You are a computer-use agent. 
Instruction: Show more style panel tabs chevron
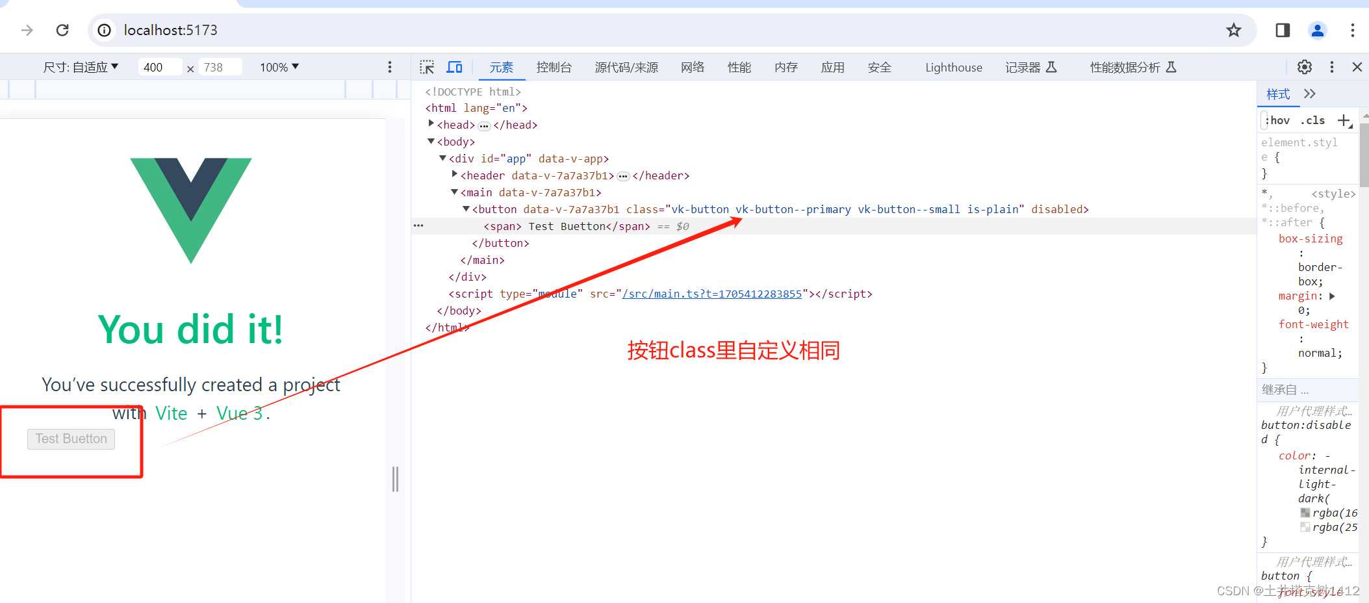1310,94
